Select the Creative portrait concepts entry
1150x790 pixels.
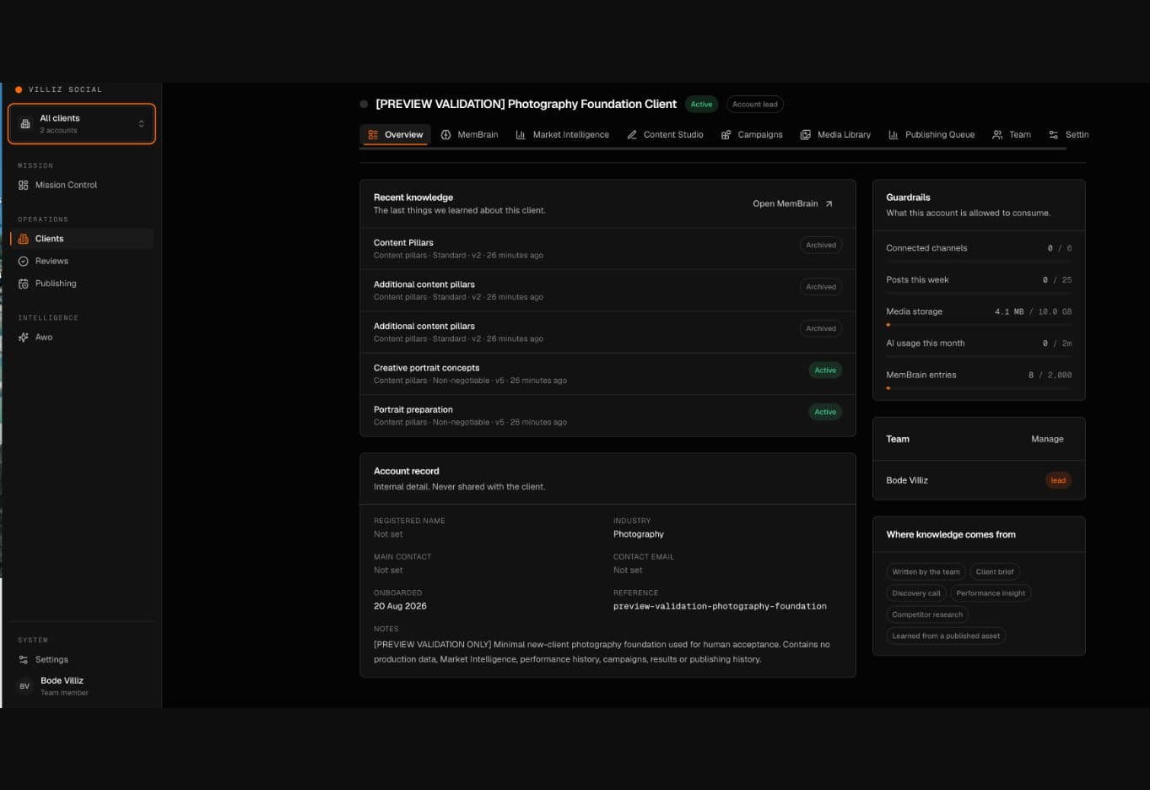pyautogui.click(x=607, y=374)
